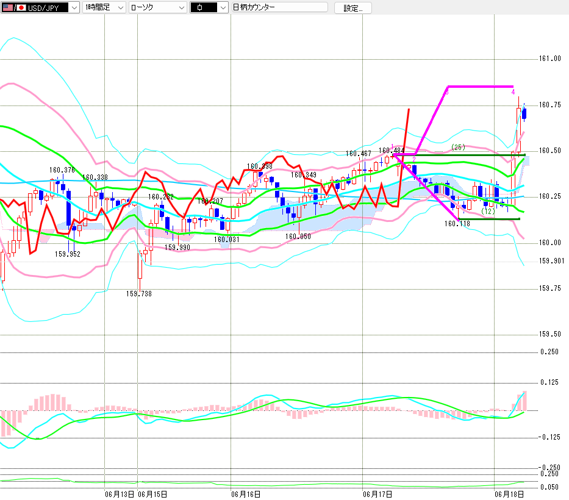Image resolution: width=569 pixels, height=500 pixels.
Task: Click the 160.050 low price label
Action: pyautogui.click(x=298, y=237)
